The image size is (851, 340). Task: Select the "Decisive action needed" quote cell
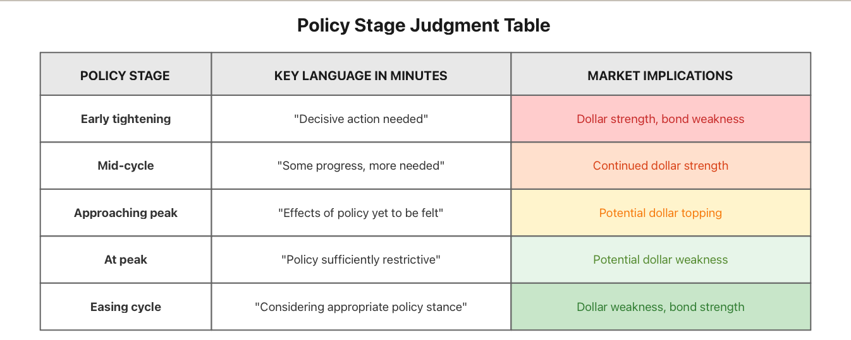361,119
